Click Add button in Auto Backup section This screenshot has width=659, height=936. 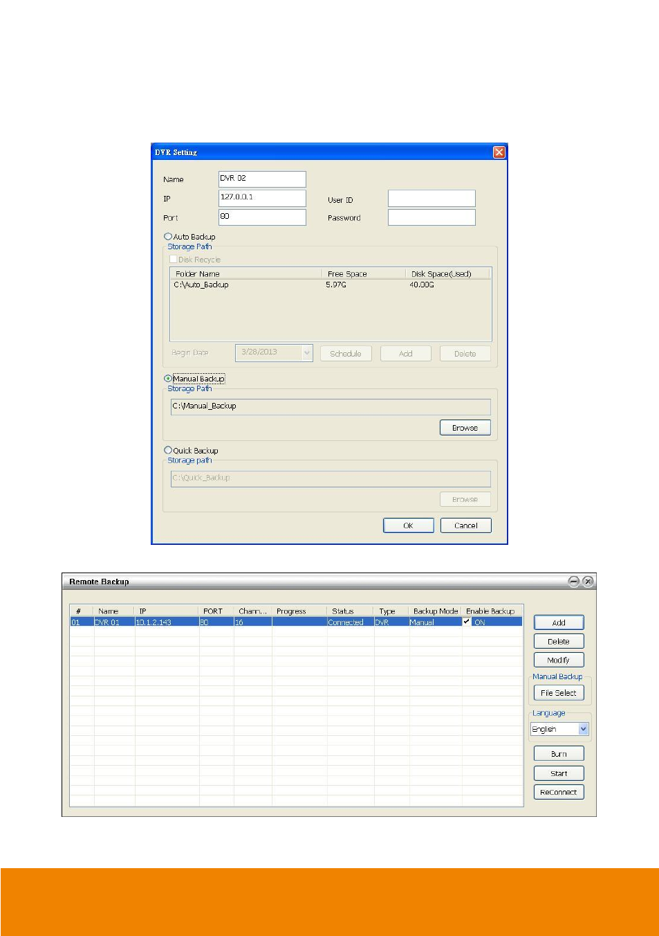click(x=406, y=354)
